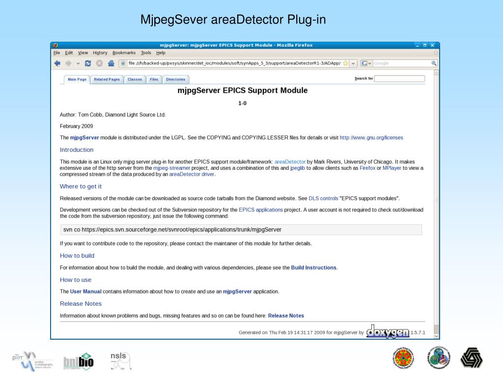Click the page identity icon in address bar
The image size is (503, 377).
[123, 63]
